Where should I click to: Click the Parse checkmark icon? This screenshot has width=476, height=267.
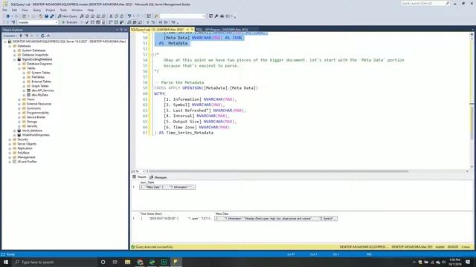coord(87,22)
